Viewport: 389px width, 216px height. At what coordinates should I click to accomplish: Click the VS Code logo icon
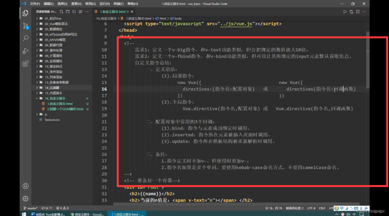[x=24, y=4]
